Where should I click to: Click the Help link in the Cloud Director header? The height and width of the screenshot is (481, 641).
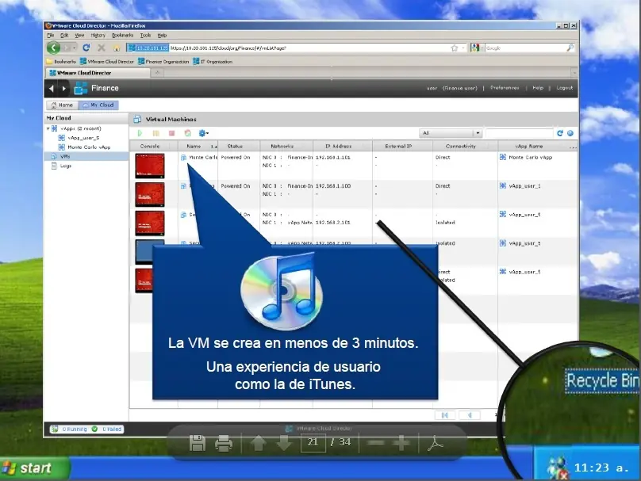tap(538, 88)
